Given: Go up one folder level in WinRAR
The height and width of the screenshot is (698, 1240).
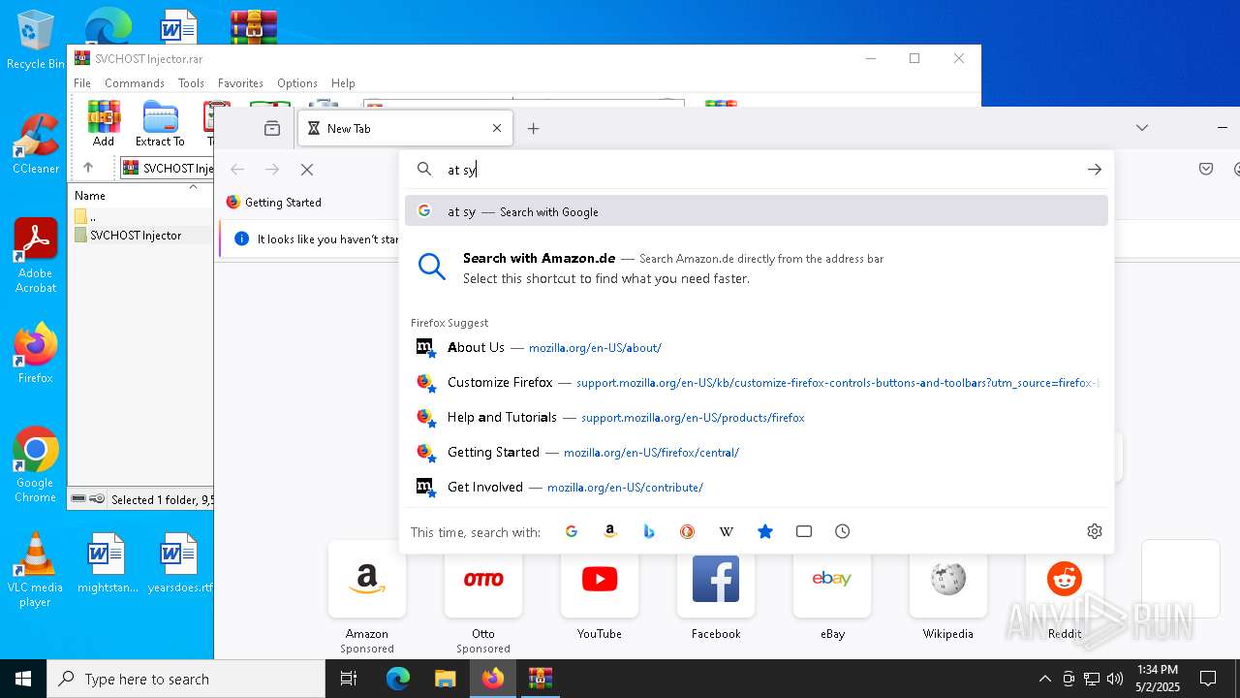Looking at the screenshot, I should 88,168.
